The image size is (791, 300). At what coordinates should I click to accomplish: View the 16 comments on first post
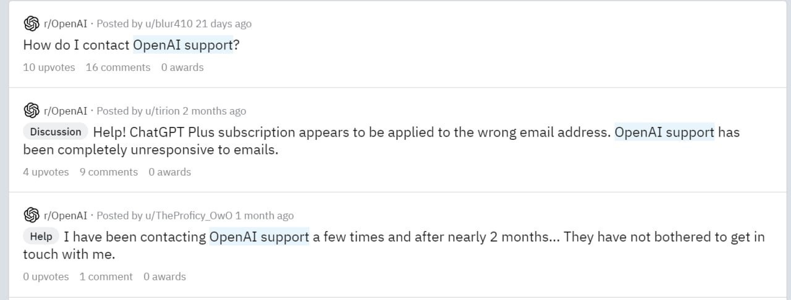tap(118, 67)
